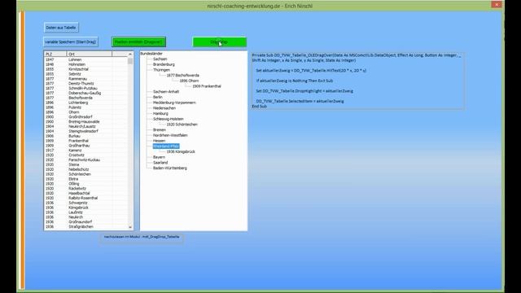Click the highlighted Rheinland-Pfalz node
The image size is (521, 293).
point(166,146)
